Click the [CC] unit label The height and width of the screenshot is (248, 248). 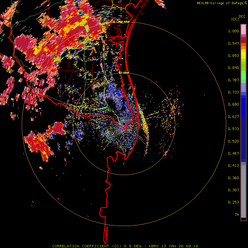coord(235,19)
